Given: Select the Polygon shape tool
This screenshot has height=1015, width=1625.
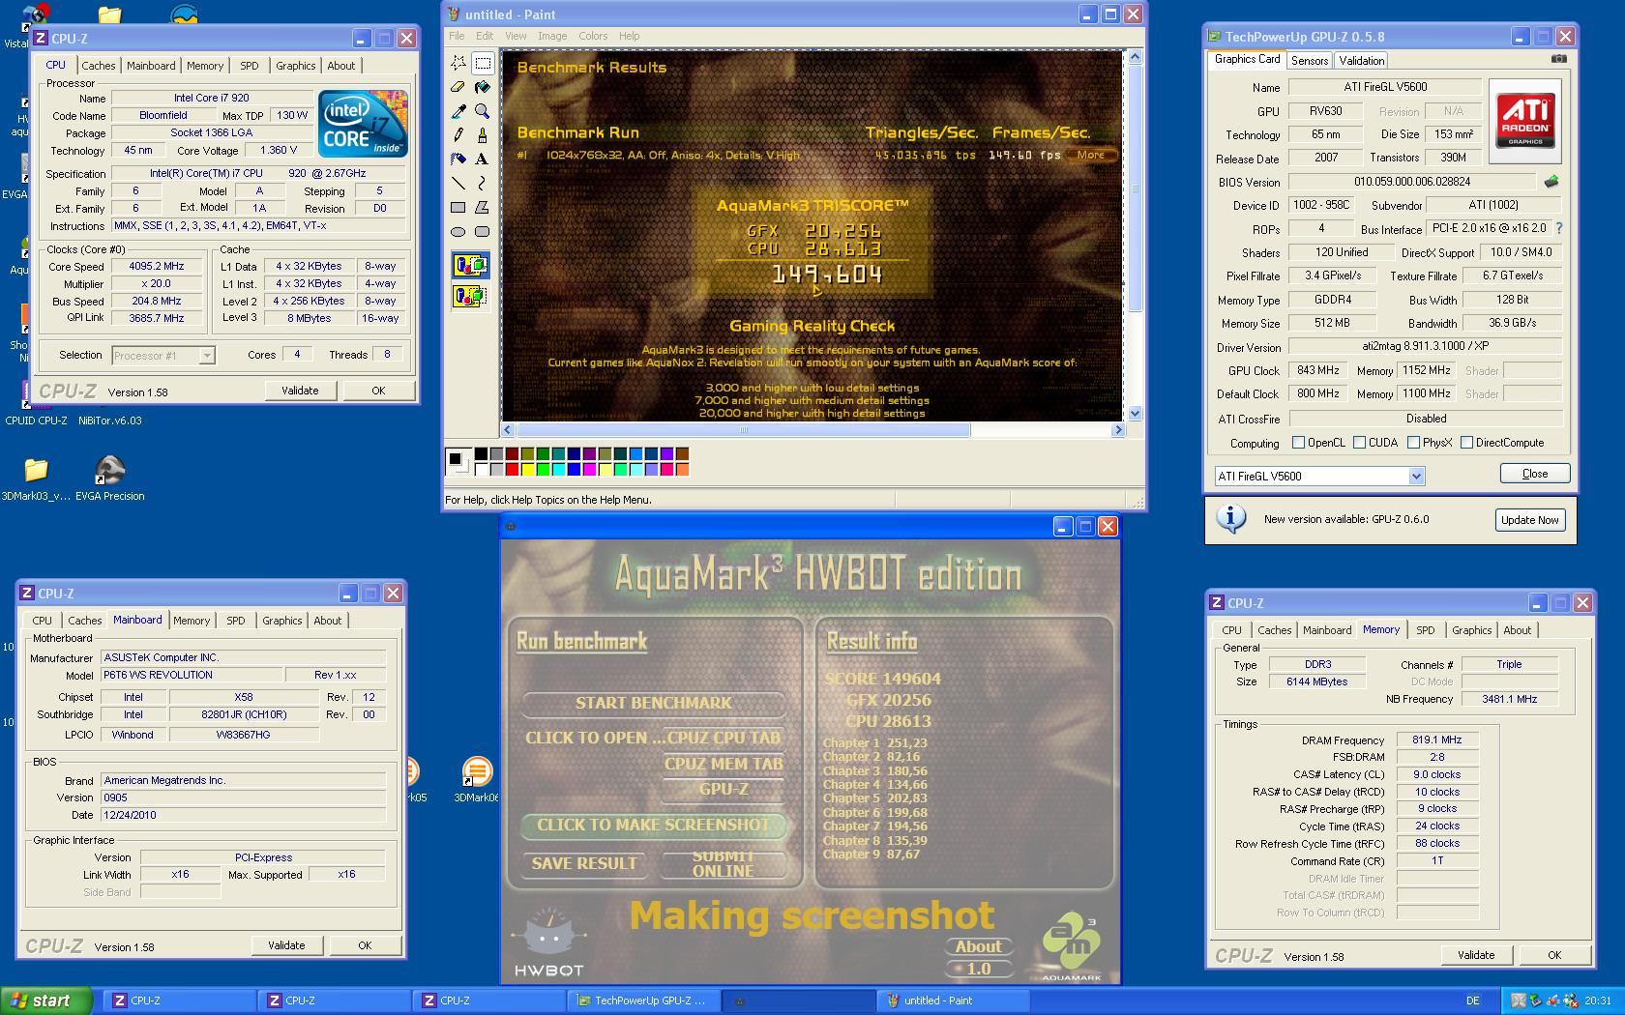Looking at the screenshot, I should coord(482,208).
